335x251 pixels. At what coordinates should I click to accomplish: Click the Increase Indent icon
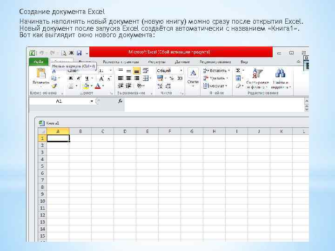[128, 86]
